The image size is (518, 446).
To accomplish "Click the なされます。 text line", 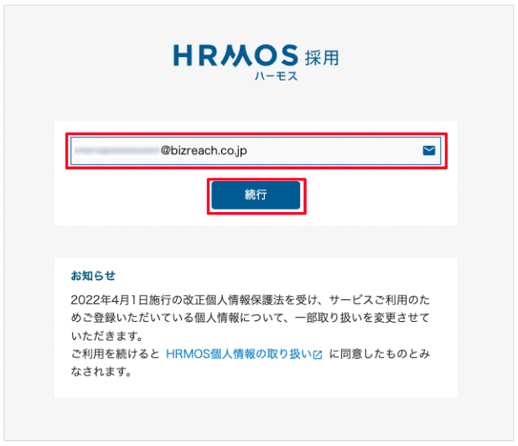I will [x=101, y=372].
